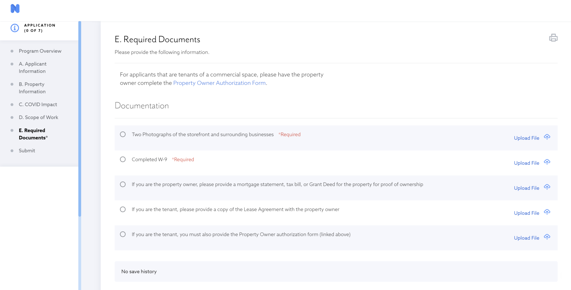Open the Property Owner Authorization Form link
The image size is (571, 290).
click(x=219, y=83)
